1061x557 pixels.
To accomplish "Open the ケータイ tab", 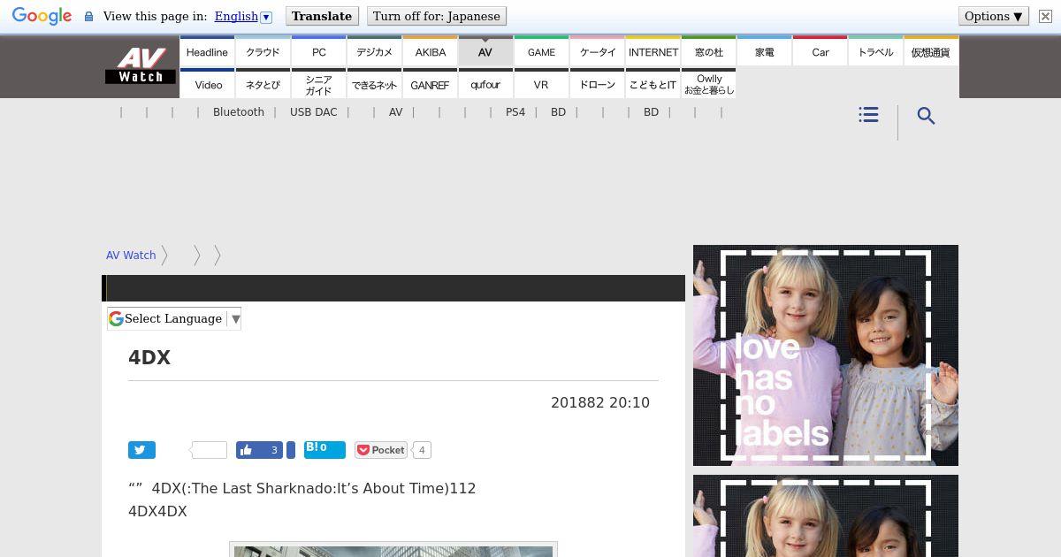I will [x=597, y=51].
